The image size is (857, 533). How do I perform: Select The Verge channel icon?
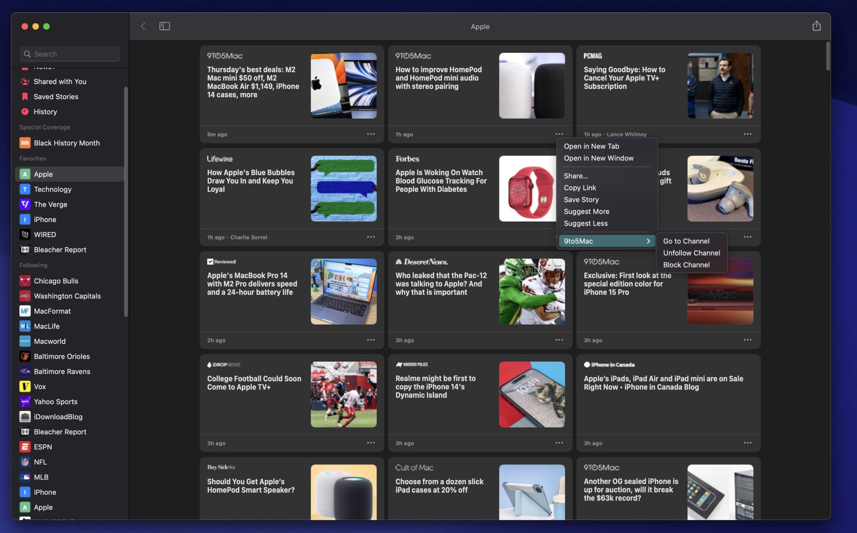(25, 204)
